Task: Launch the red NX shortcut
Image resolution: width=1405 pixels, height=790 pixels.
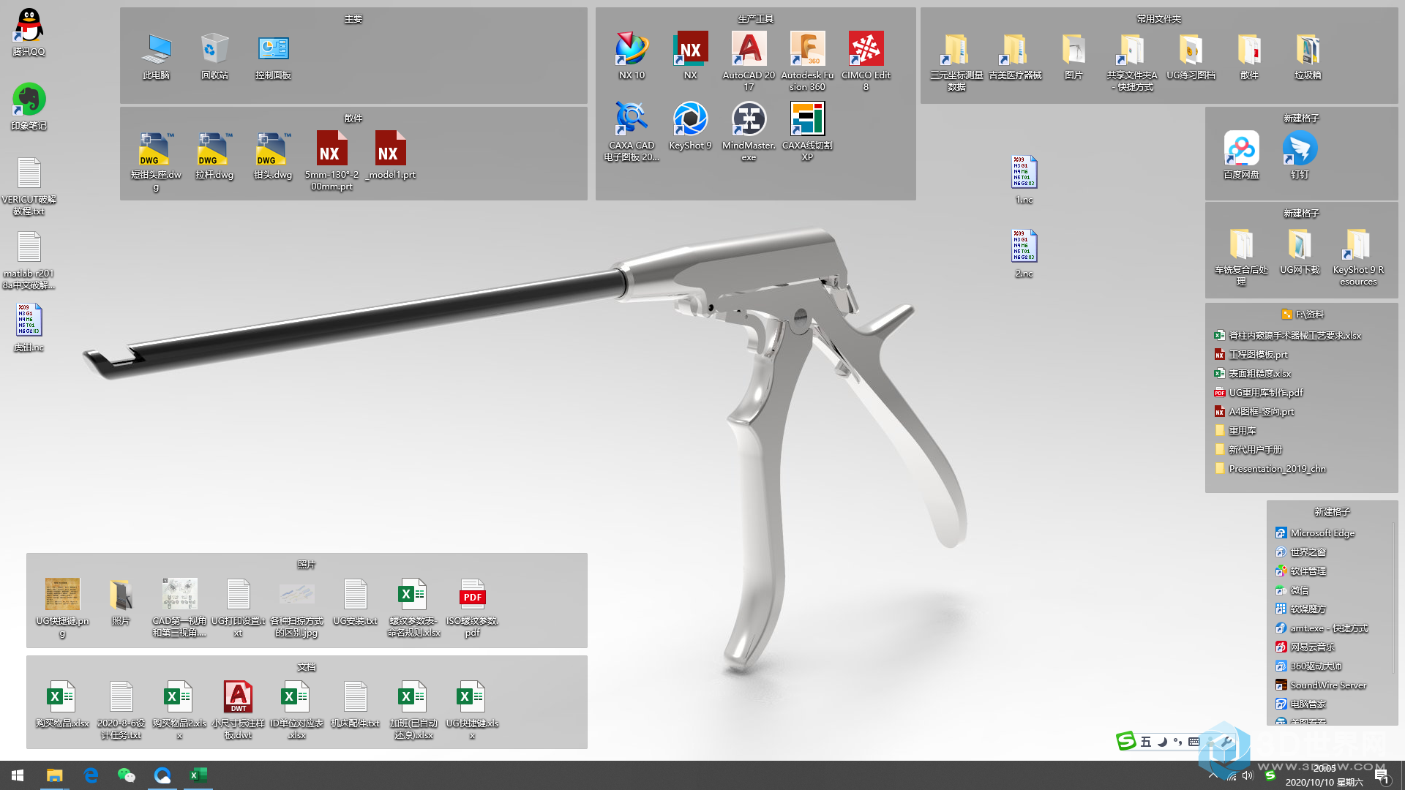Action: tap(691, 56)
